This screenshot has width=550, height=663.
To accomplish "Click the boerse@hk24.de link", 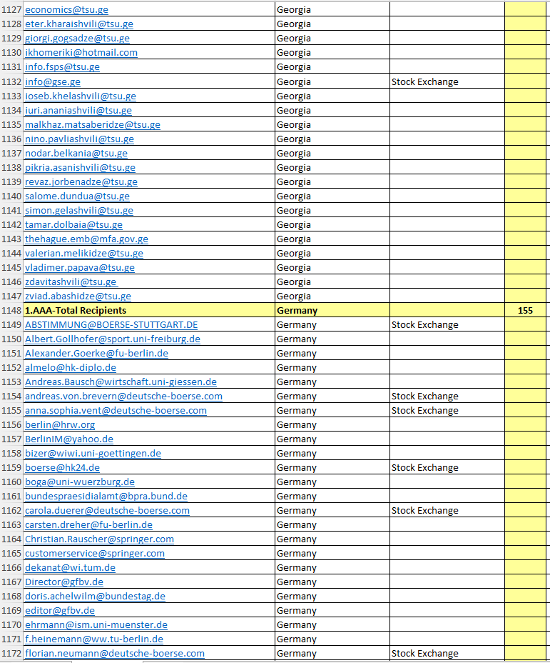I will click(x=62, y=468).
